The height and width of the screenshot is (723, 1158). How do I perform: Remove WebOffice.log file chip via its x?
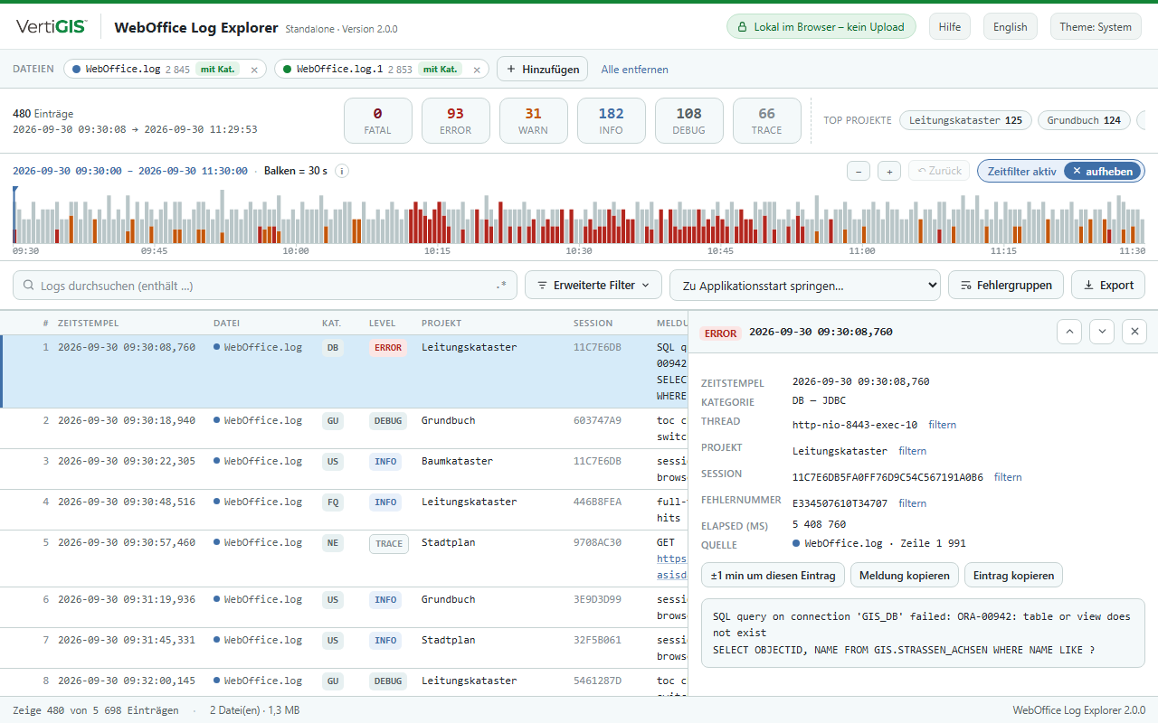pos(254,70)
